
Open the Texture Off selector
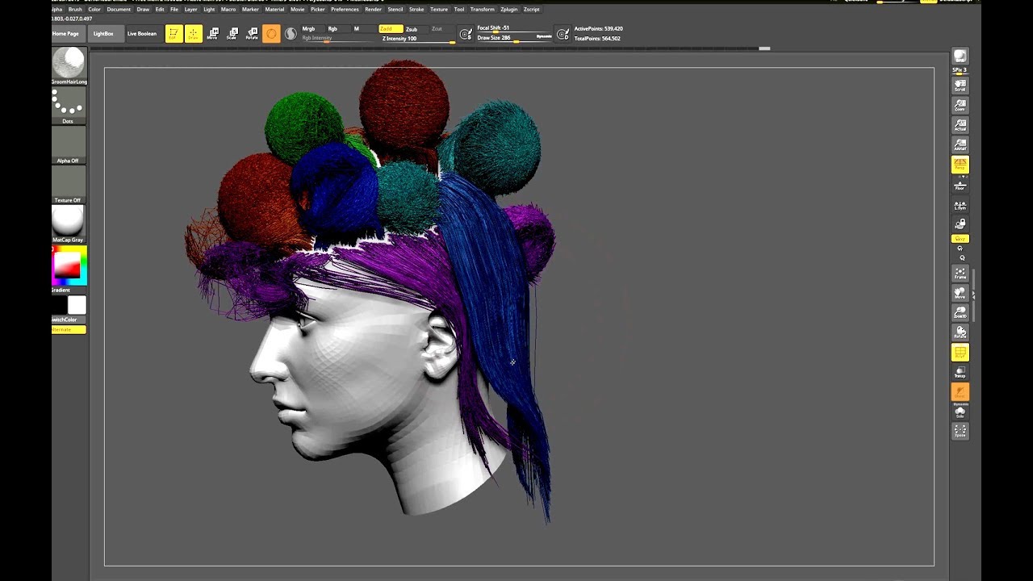pos(69,185)
